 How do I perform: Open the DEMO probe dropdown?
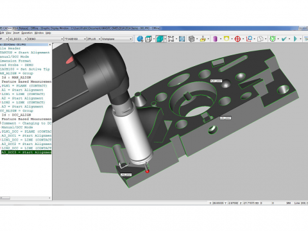coord(46,39)
